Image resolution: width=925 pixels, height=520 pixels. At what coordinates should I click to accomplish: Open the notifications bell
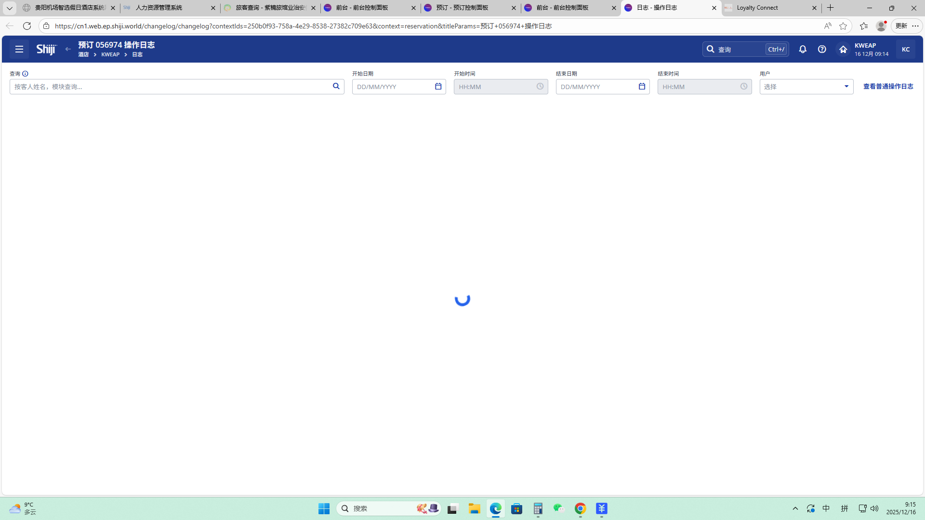point(803,49)
